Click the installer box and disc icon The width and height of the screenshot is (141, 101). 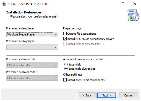(133, 15)
